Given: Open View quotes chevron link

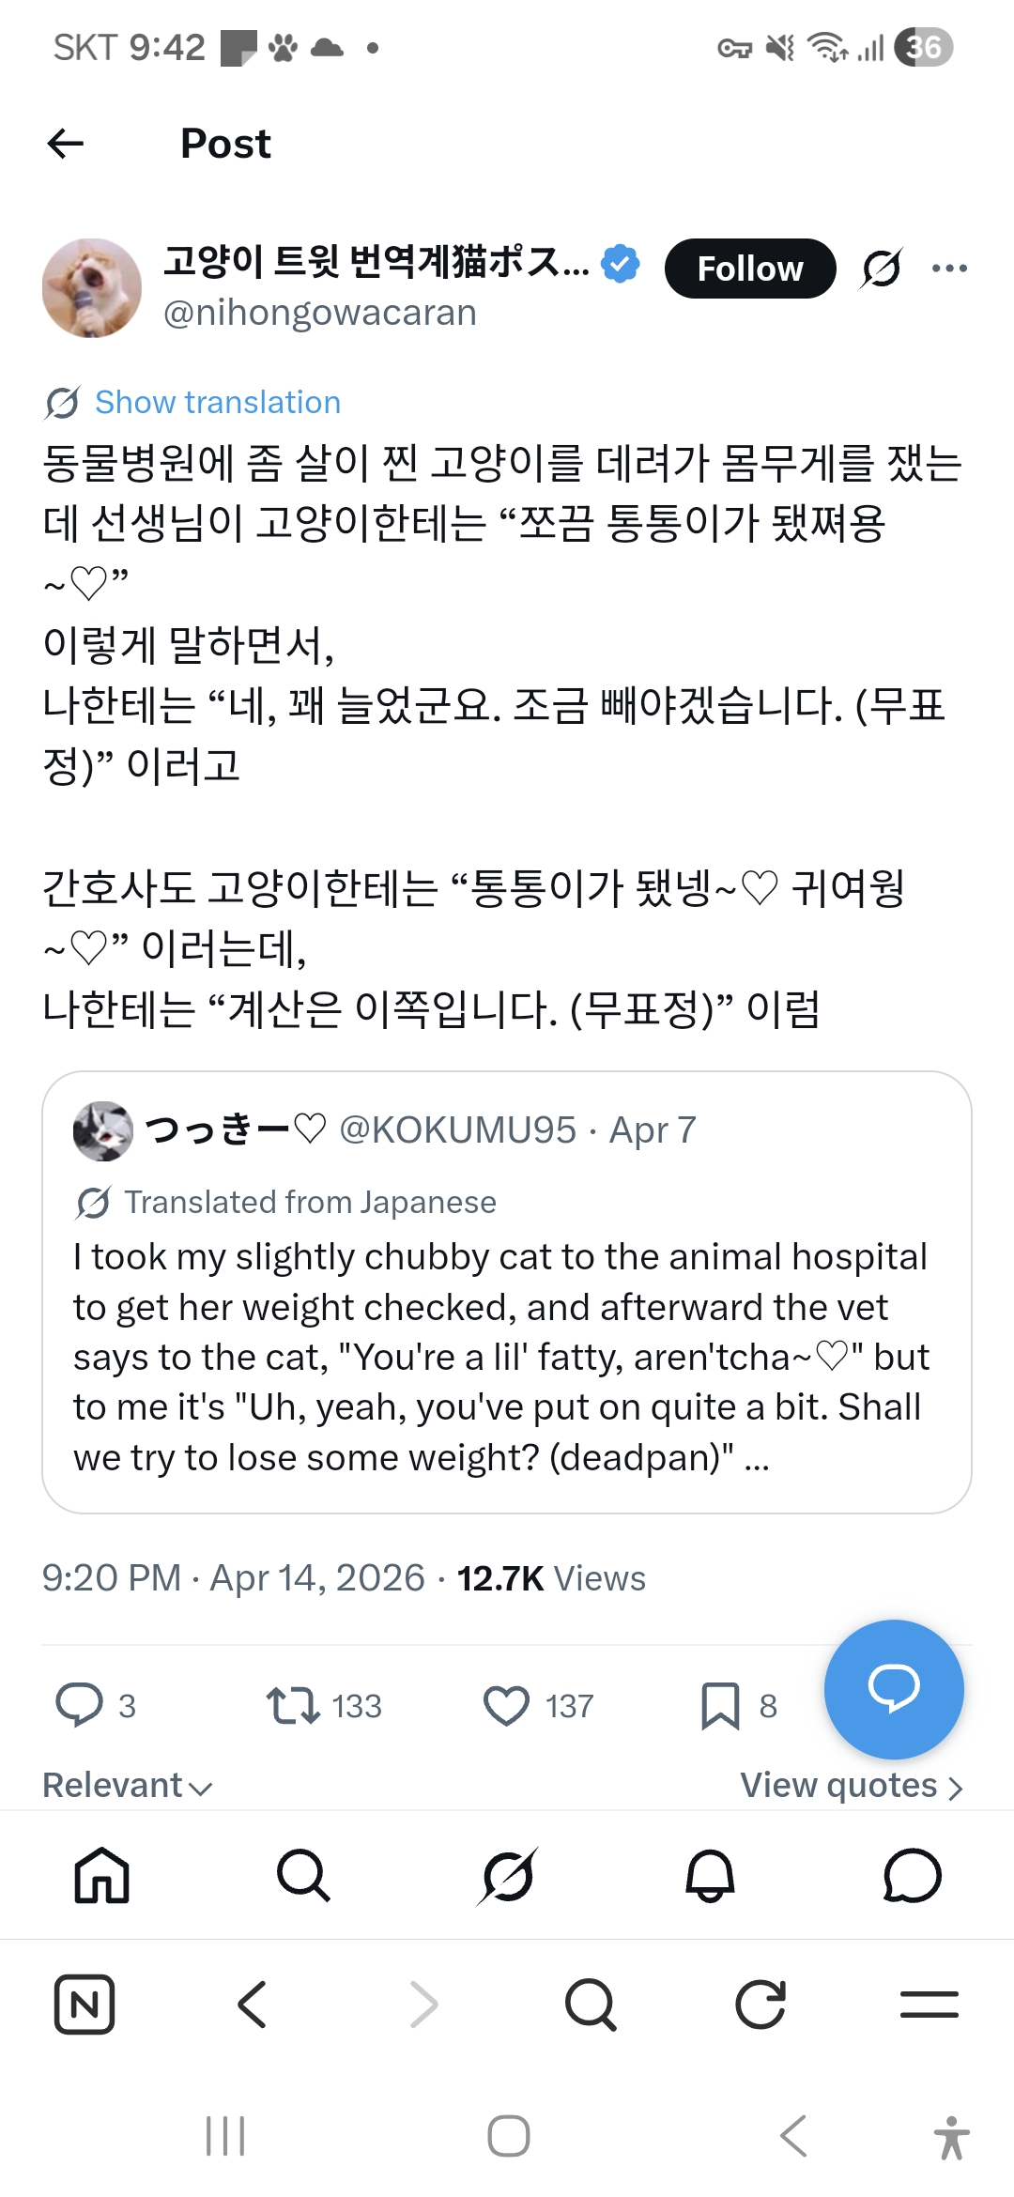Looking at the screenshot, I should [851, 1786].
